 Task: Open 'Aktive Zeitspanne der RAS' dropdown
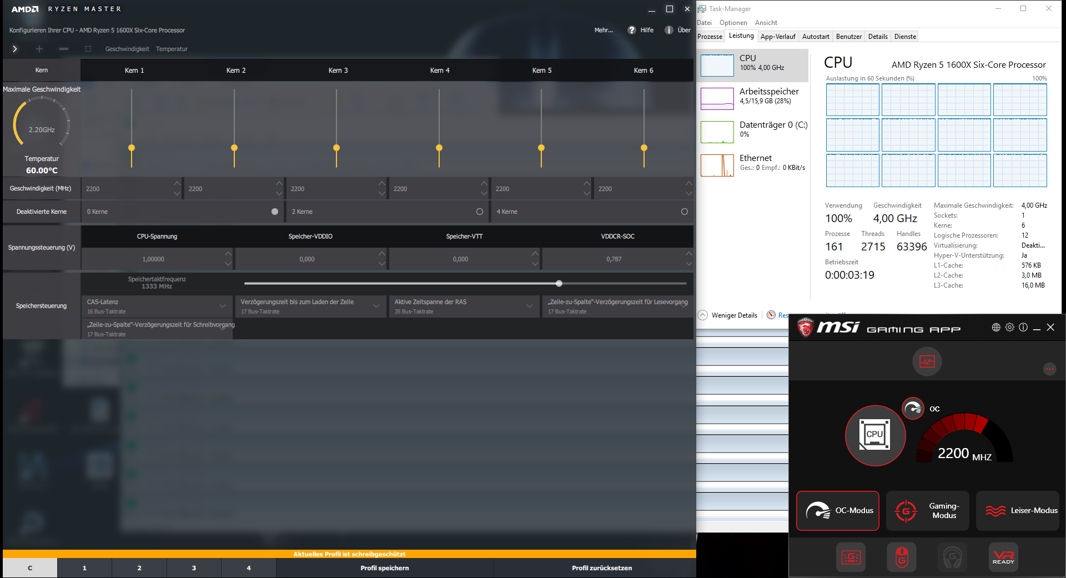pos(464,306)
